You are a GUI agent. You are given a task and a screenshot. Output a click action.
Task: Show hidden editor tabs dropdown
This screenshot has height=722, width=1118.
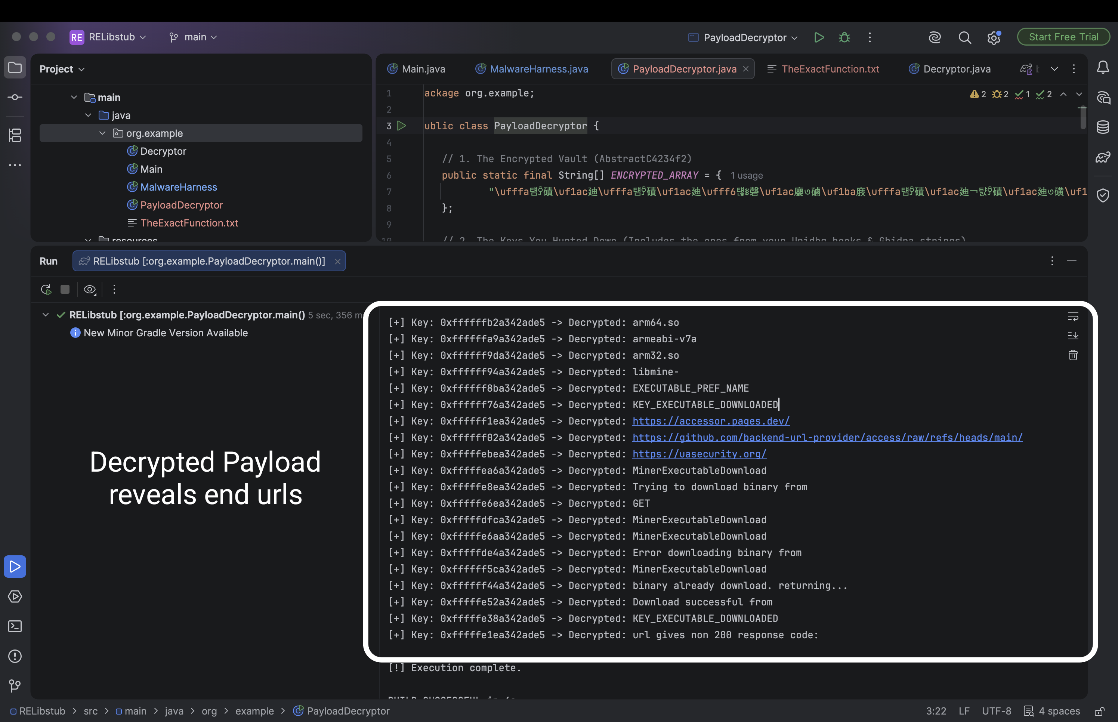(1054, 69)
